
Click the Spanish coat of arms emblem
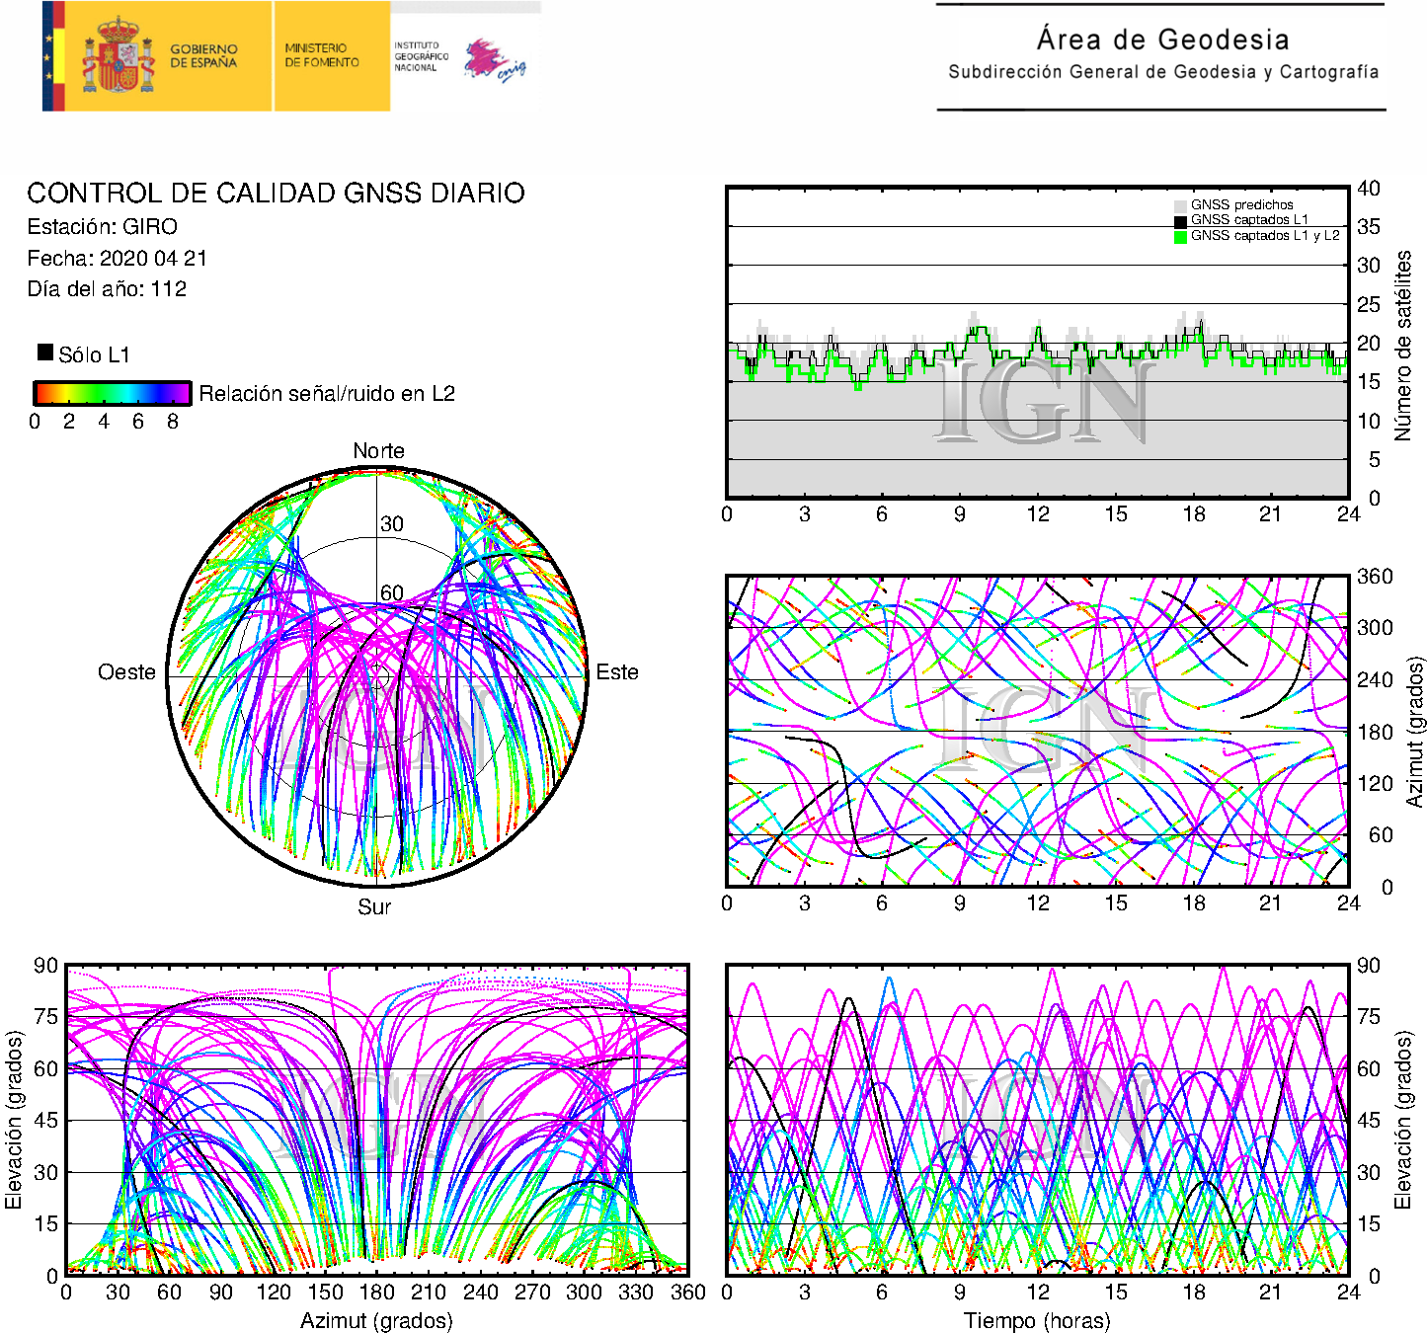119,57
